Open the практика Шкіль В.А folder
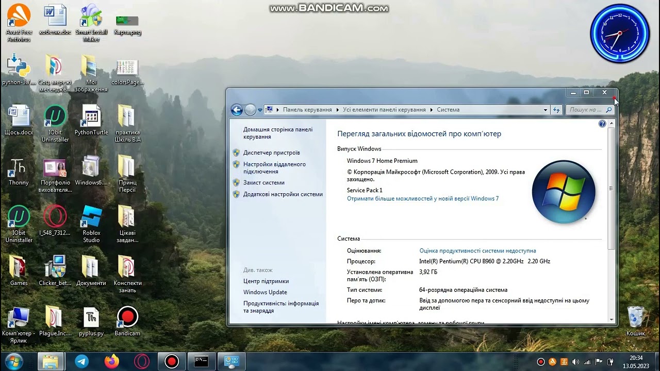Screen dimensions: 660x371 tap(127, 124)
